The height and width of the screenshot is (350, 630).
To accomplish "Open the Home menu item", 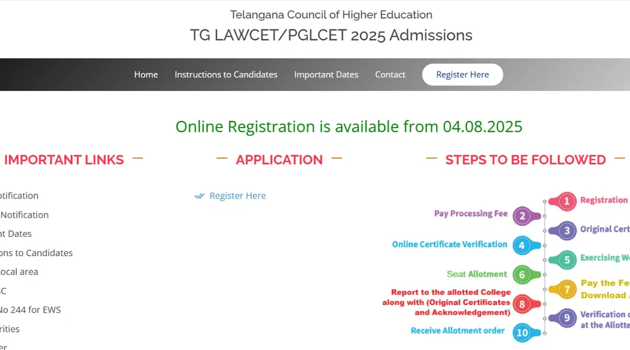I will pos(146,75).
